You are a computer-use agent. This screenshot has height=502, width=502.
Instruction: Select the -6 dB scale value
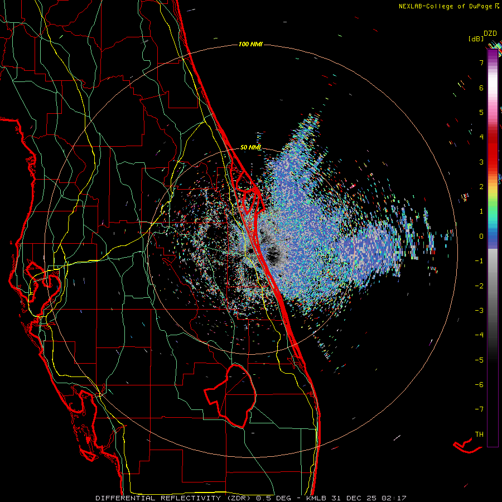479,385
